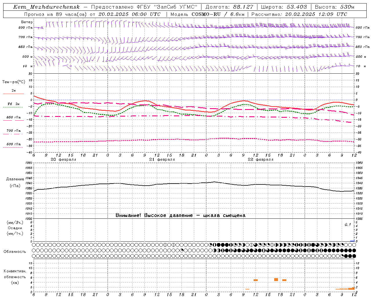This screenshot has height=297, width=371.
Task: Click the Прогноз на 89 часа(ов) text
Action: (x=55, y=14)
